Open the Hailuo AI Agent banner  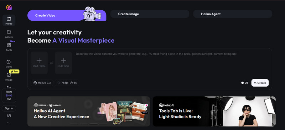pyautogui.click(x=89, y=111)
